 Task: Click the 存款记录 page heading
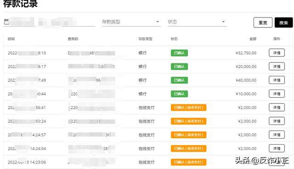point(20,4)
